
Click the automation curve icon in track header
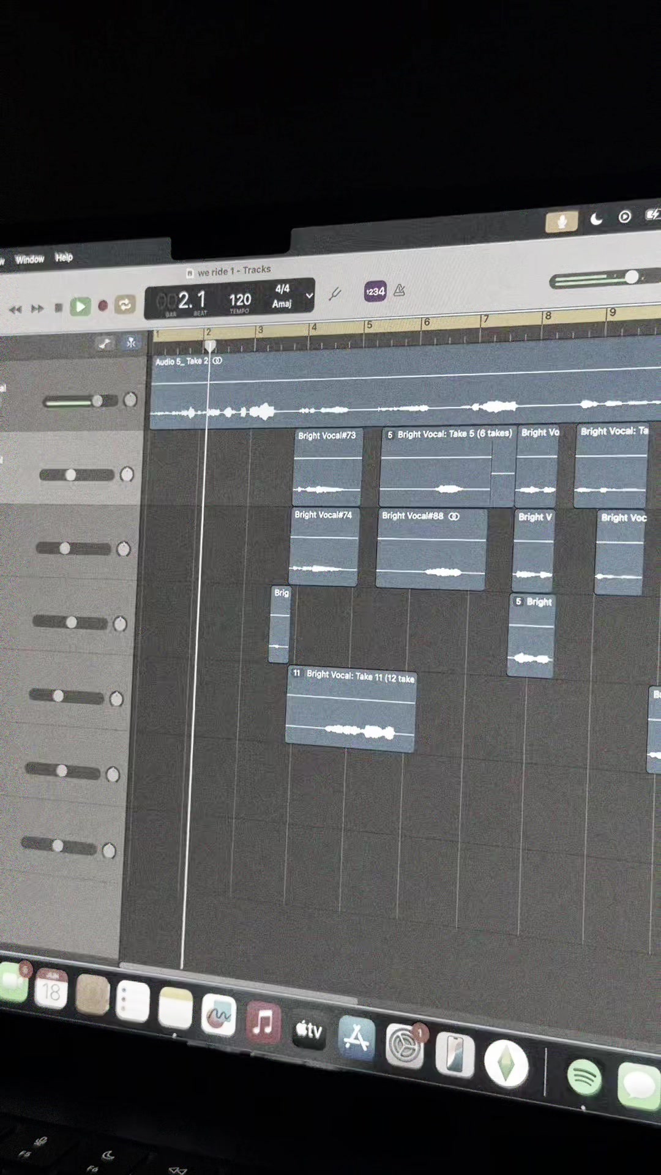[x=105, y=343]
